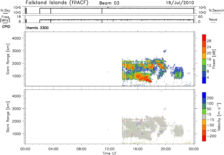Screen dimensions: 224x155
Task: Click the gray segment of velocity colorbar
Action: point(204,117)
